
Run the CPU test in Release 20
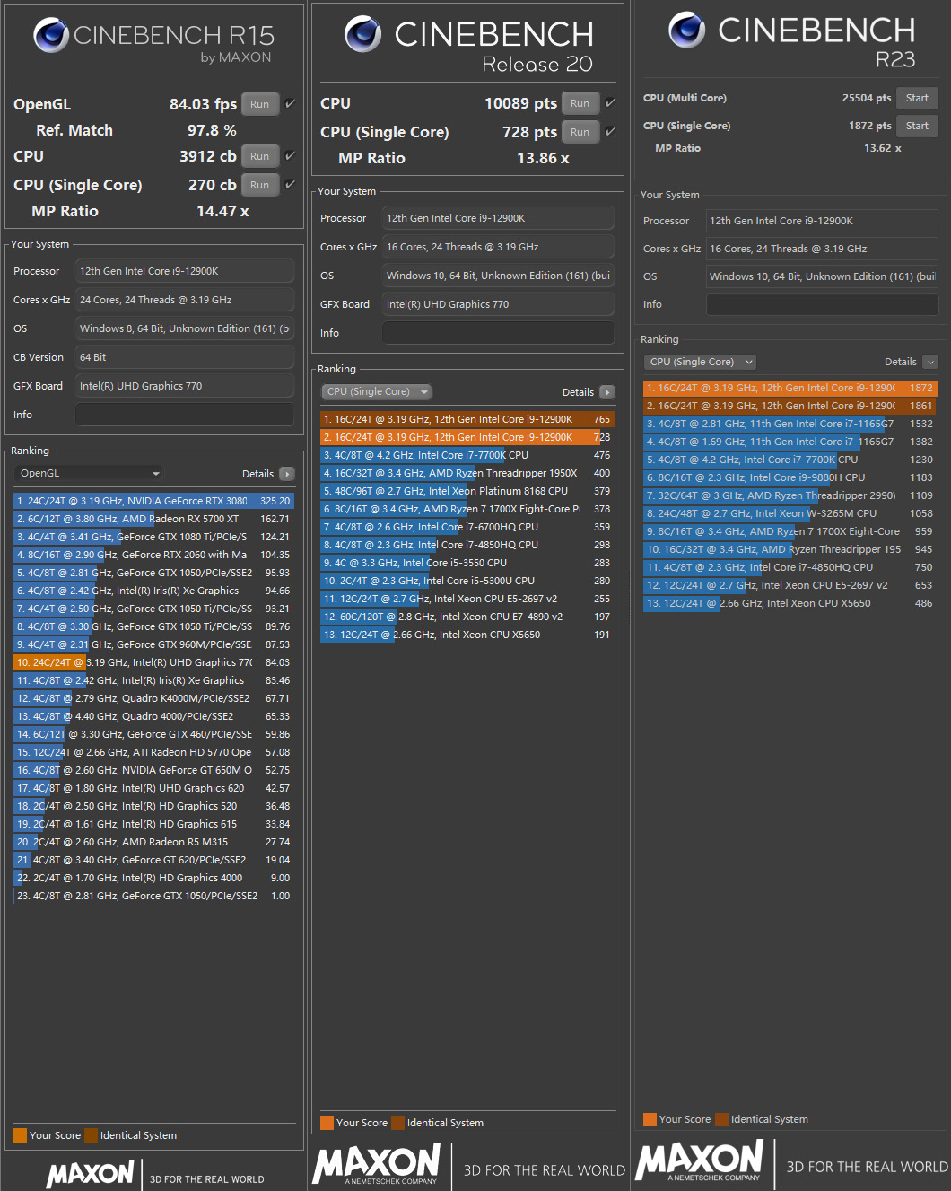580,103
